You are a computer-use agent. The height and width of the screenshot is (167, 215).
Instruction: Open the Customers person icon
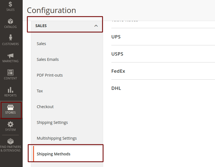pyautogui.click(x=11, y=38)
